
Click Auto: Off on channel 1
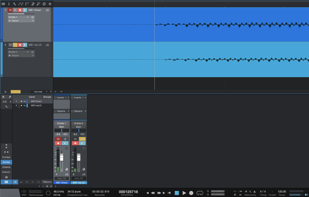[62, 178]
